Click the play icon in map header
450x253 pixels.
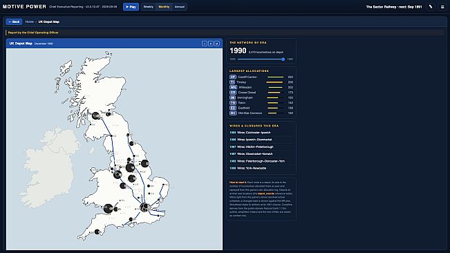click(211, 44)
